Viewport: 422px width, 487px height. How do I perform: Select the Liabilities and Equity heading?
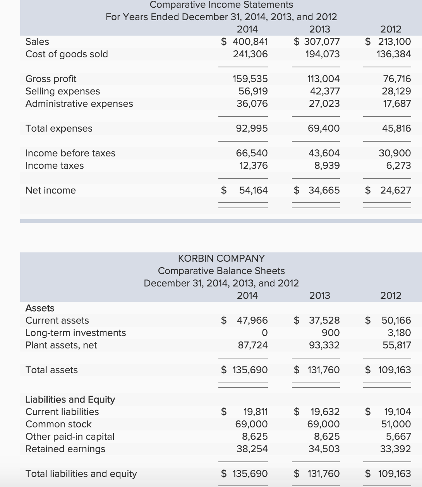click(x=70, y=400)
